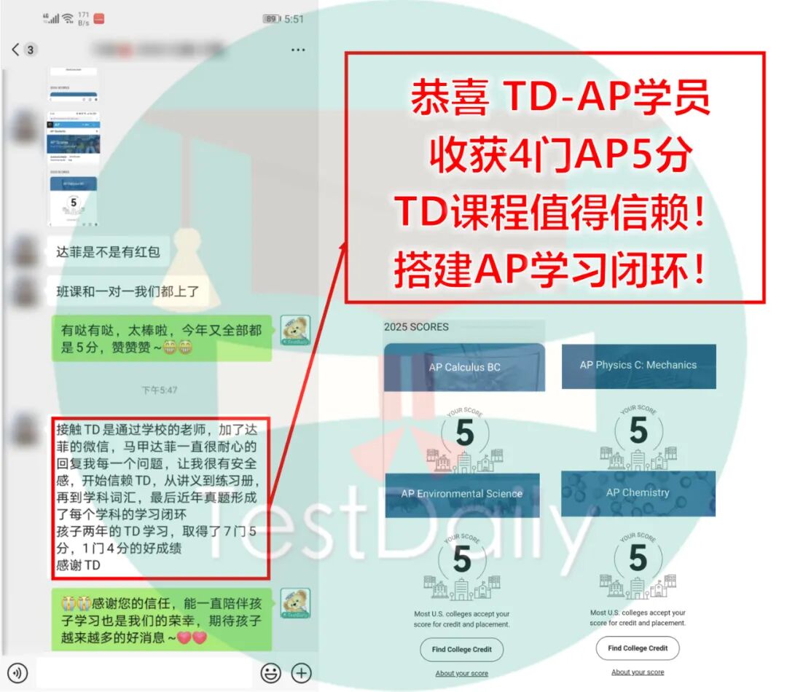Tap Find College Credit under AP Chemistry
Viewport: 787px width, 692px height.
coord(638,648)
